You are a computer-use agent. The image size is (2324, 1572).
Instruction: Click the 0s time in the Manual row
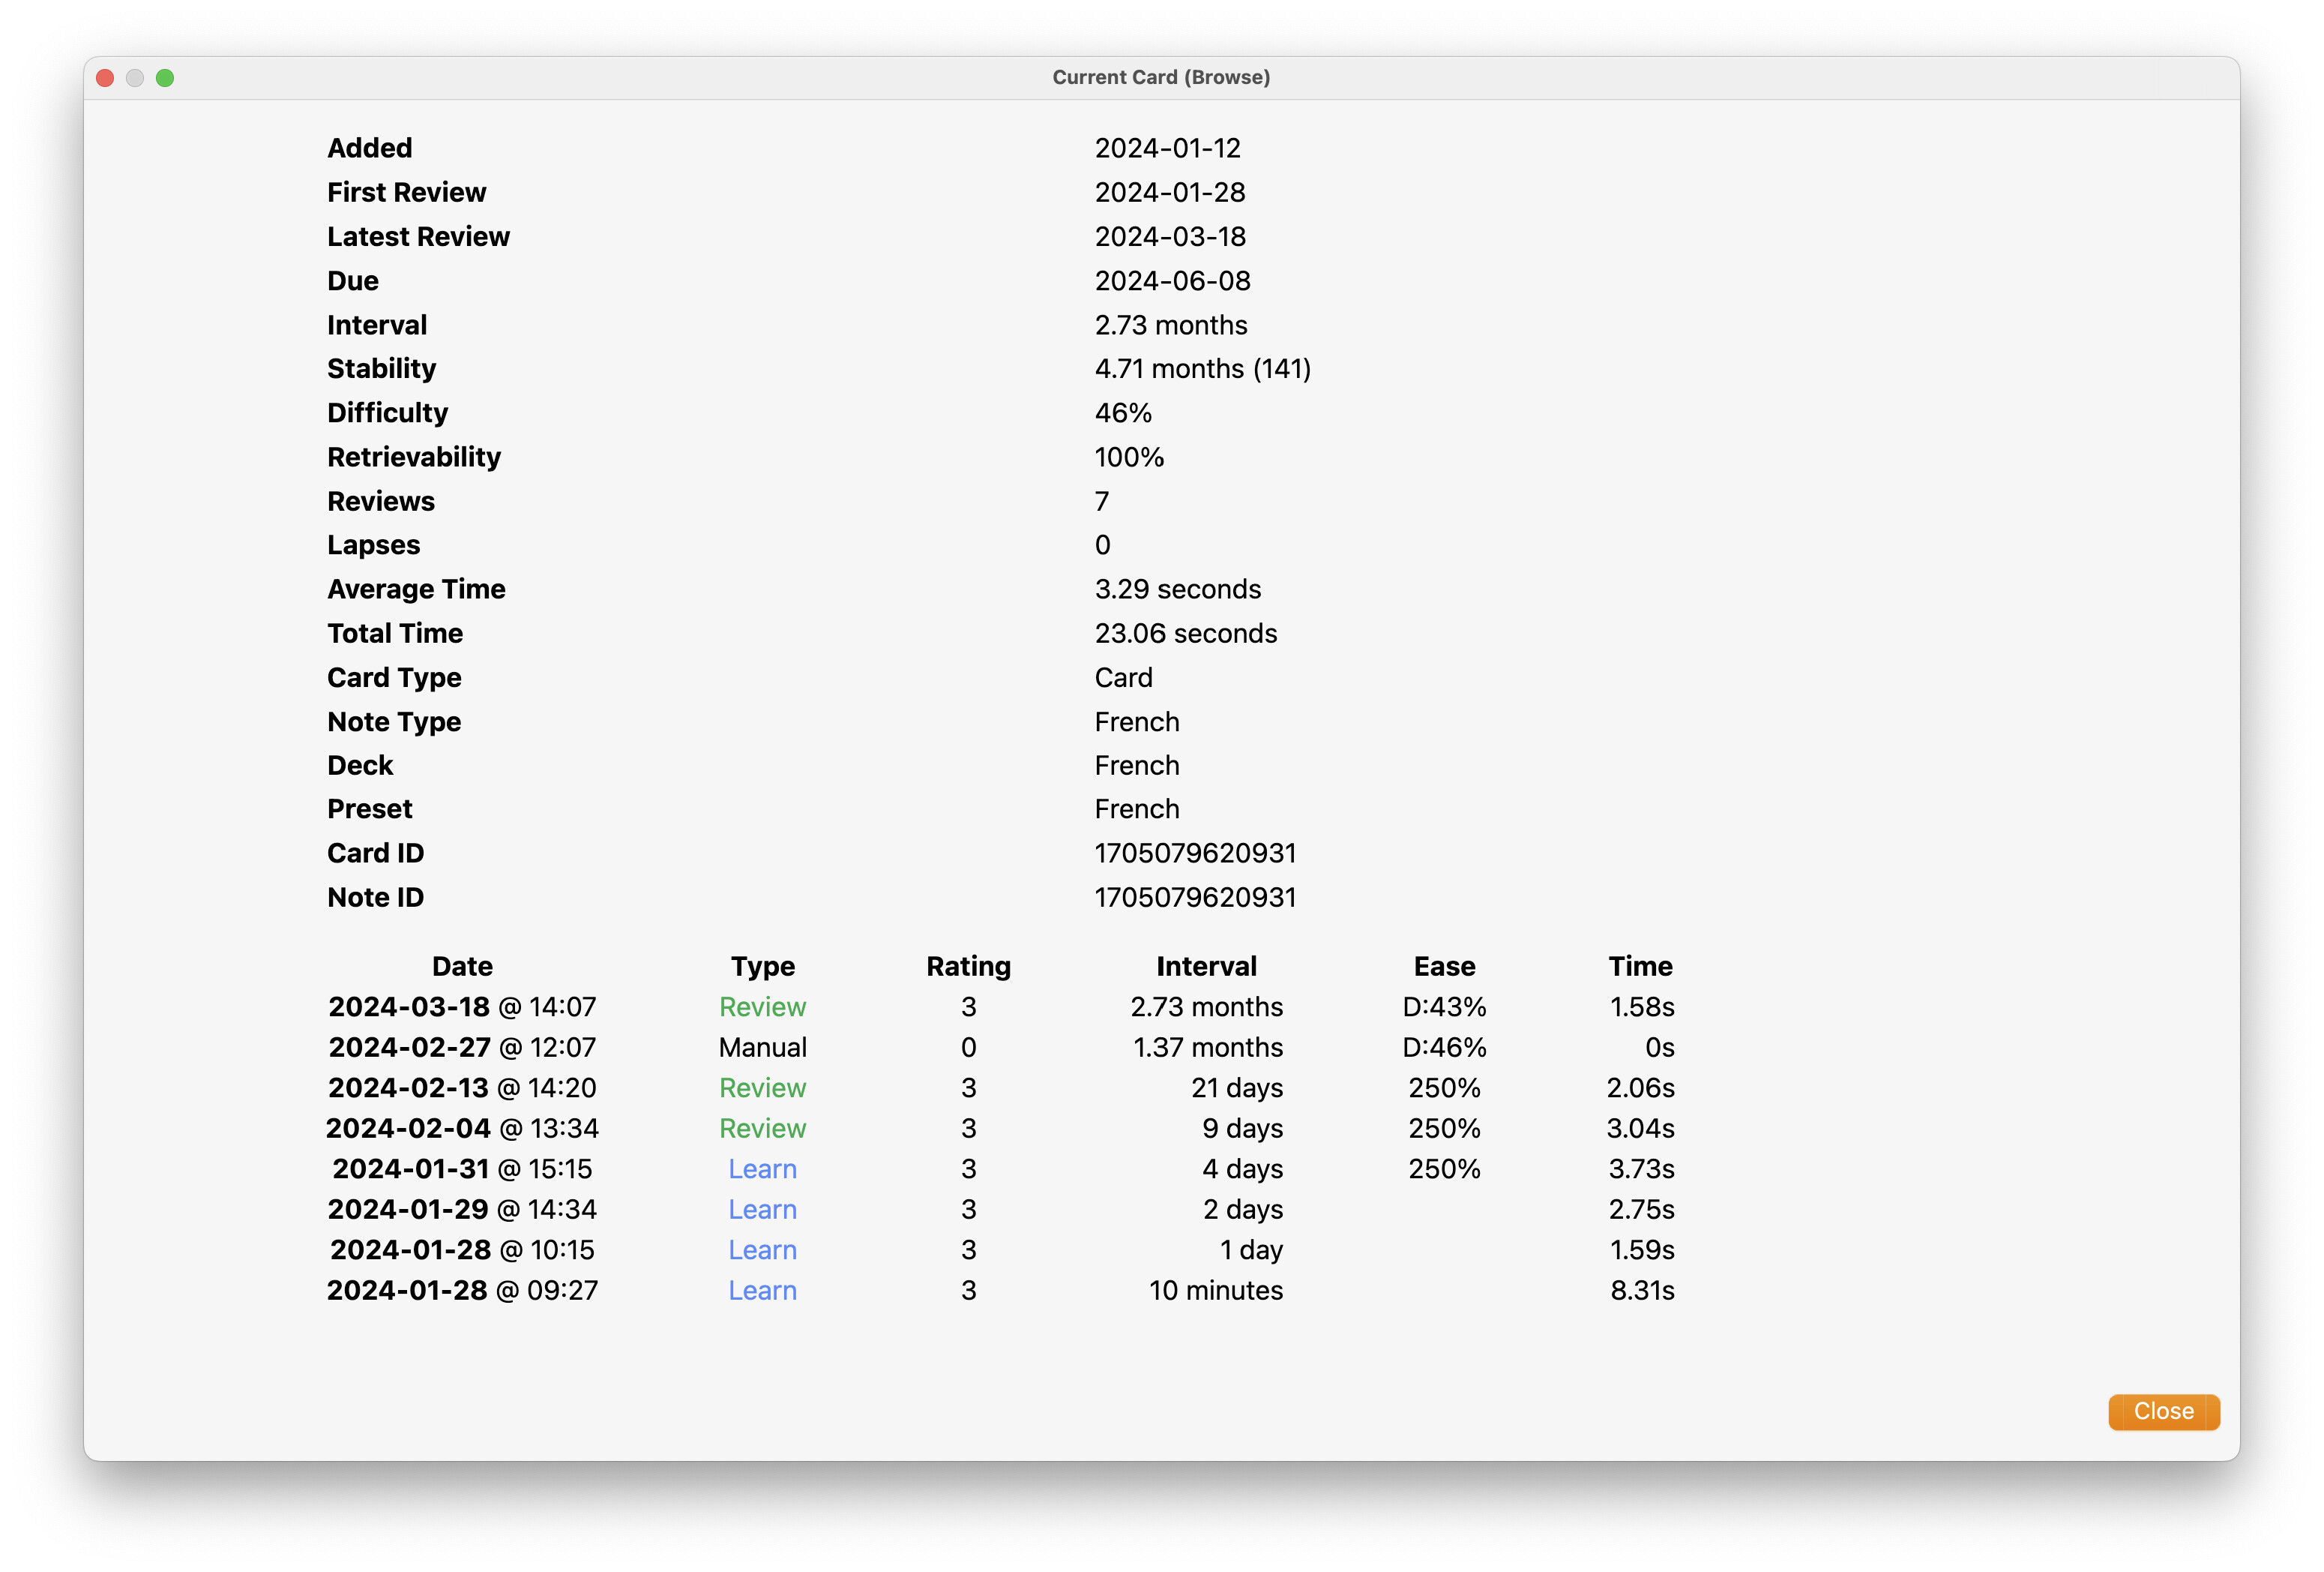1659,1047
